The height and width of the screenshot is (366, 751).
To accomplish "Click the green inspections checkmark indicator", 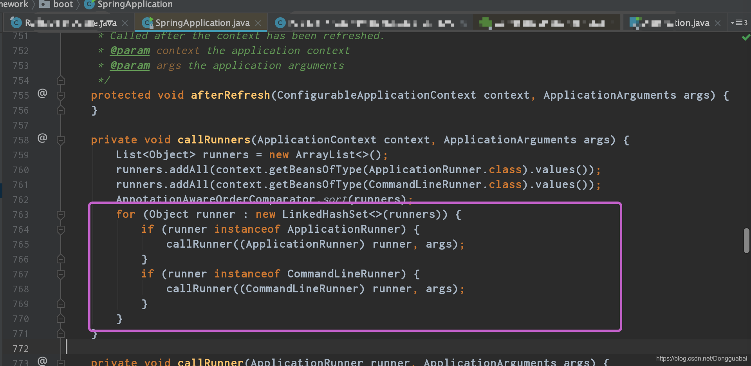I will (746, 37).
